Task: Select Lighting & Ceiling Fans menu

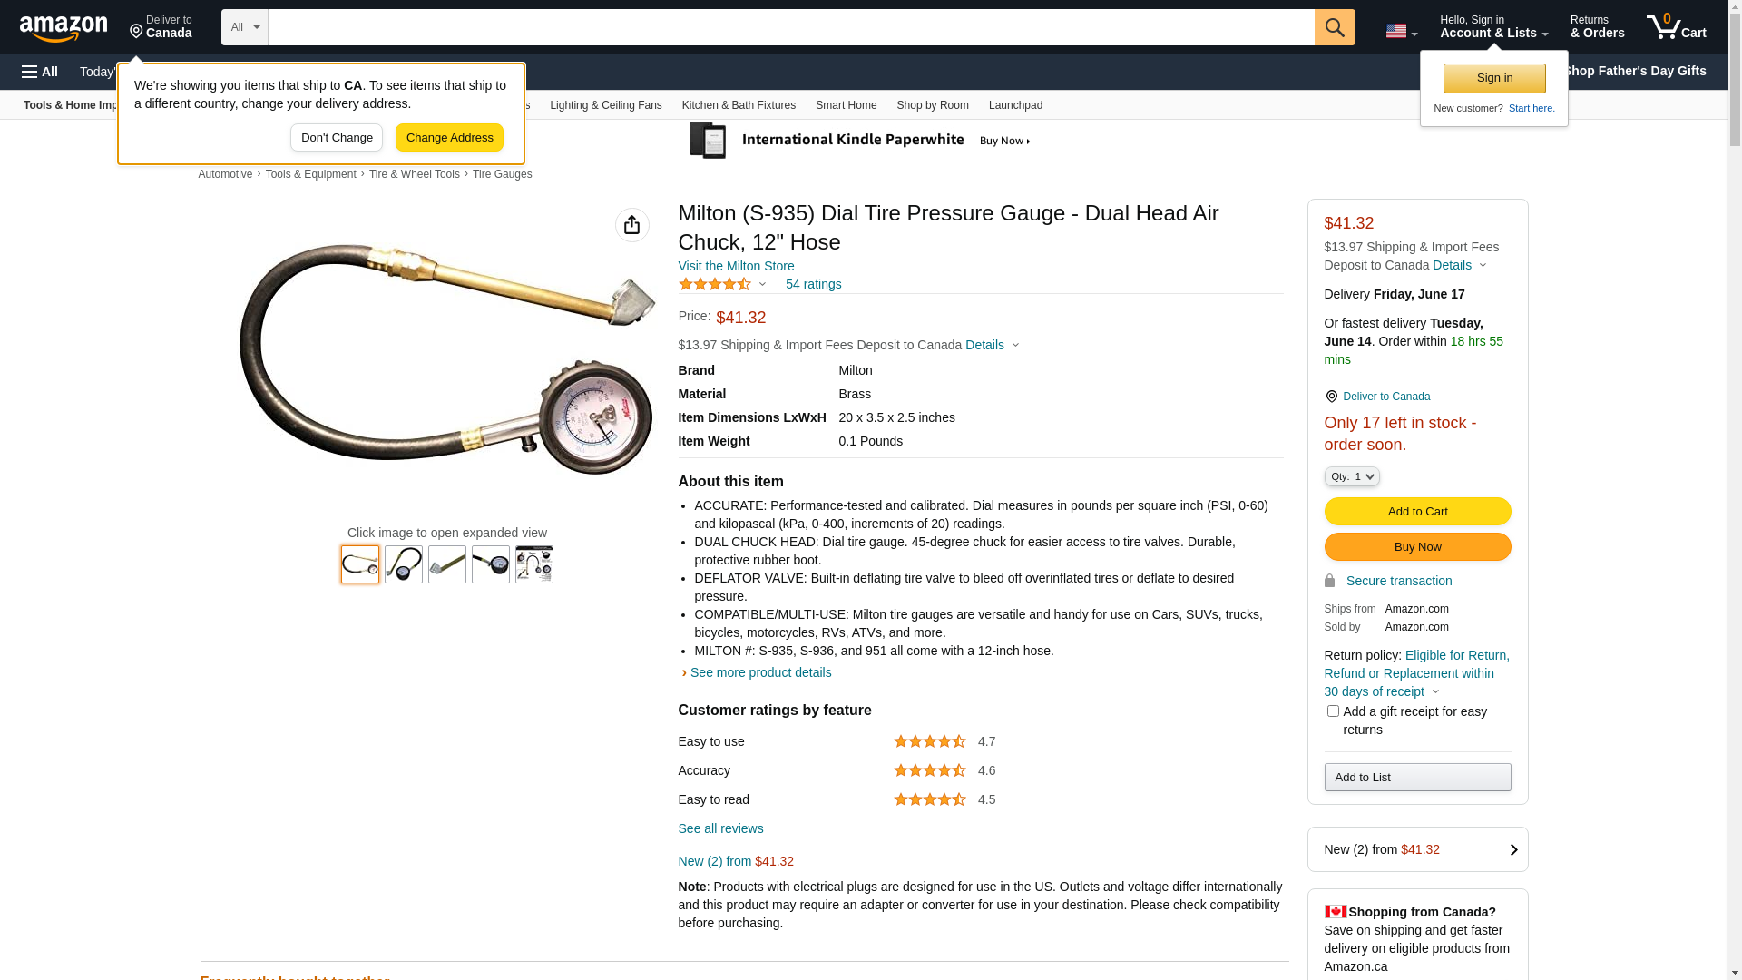Action: click(x=605, y=105)
